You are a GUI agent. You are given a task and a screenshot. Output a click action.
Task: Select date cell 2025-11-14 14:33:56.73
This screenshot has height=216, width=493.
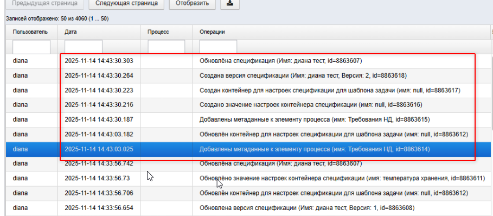pyautogui.click(x=97, y=178)
